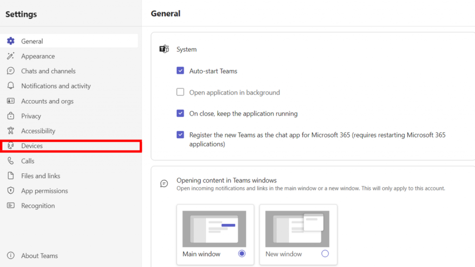The image size is (475, 267).
Task: Click the Open application in background label
Action: [234, 92]
